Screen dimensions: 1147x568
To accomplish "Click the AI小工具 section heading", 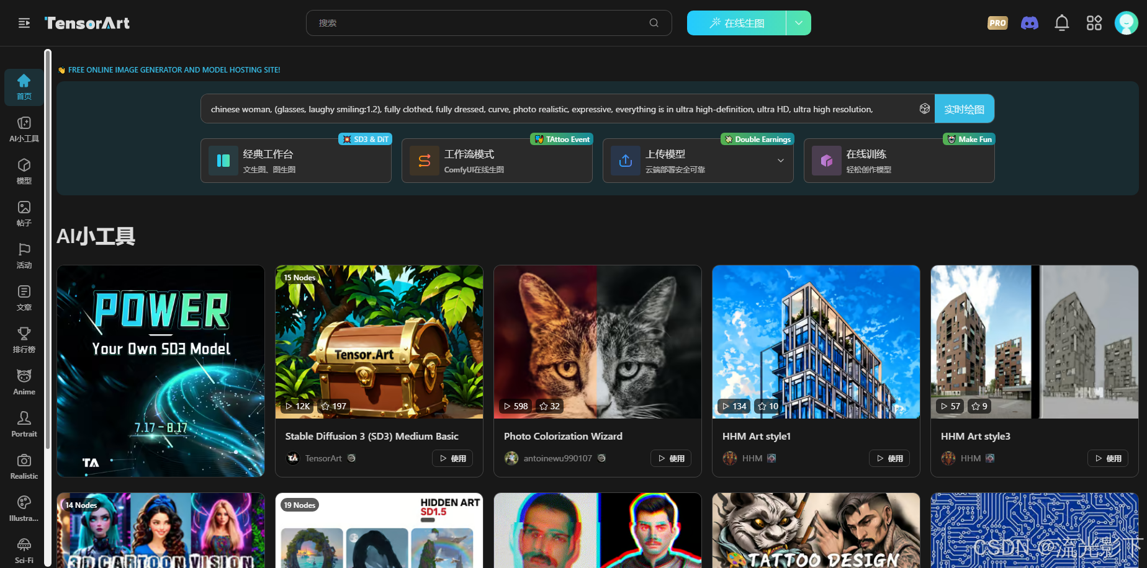I will [x=96, y=236].
